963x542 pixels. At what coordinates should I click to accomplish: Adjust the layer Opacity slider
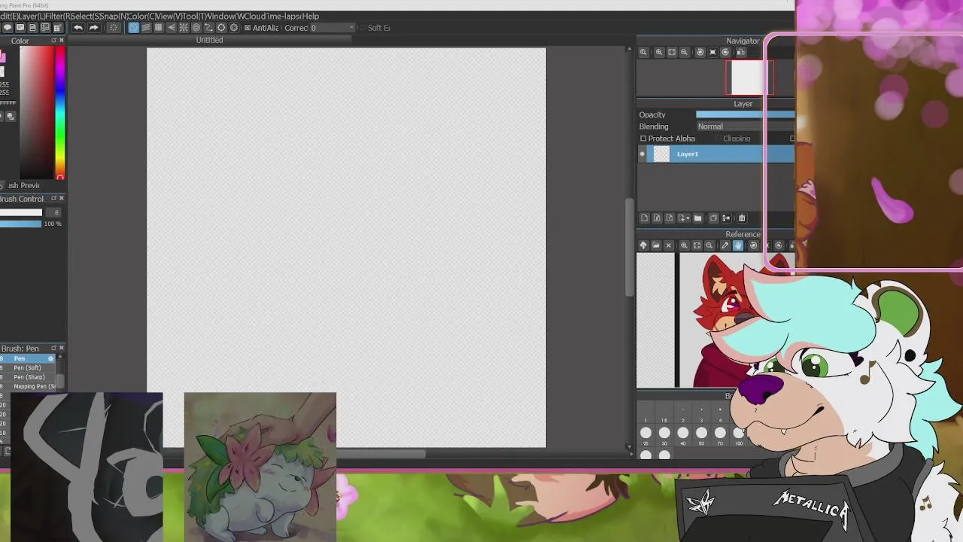coord(745,114)
